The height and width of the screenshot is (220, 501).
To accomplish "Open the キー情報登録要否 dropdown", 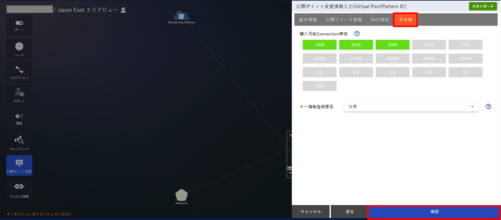I will click(411, 106).
